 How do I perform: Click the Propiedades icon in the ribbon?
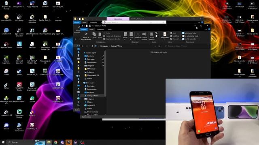pos(165,35)
